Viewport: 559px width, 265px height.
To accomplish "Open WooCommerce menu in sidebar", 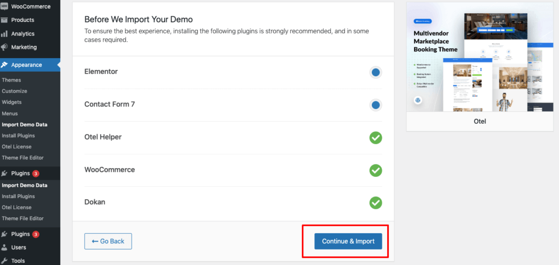I will 30,7.
